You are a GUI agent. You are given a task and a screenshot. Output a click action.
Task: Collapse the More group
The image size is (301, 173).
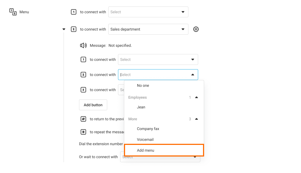click(197, 119)
